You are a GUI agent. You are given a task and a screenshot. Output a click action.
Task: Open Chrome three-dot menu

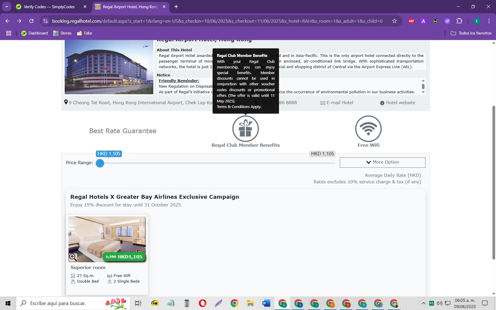coord(489,21)
